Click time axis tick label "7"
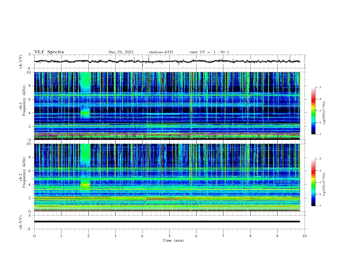343x265 pixels. coord(223,236)
